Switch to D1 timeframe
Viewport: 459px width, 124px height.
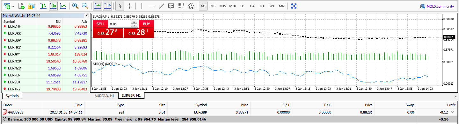pyautogui.click(x=262, y=6)
